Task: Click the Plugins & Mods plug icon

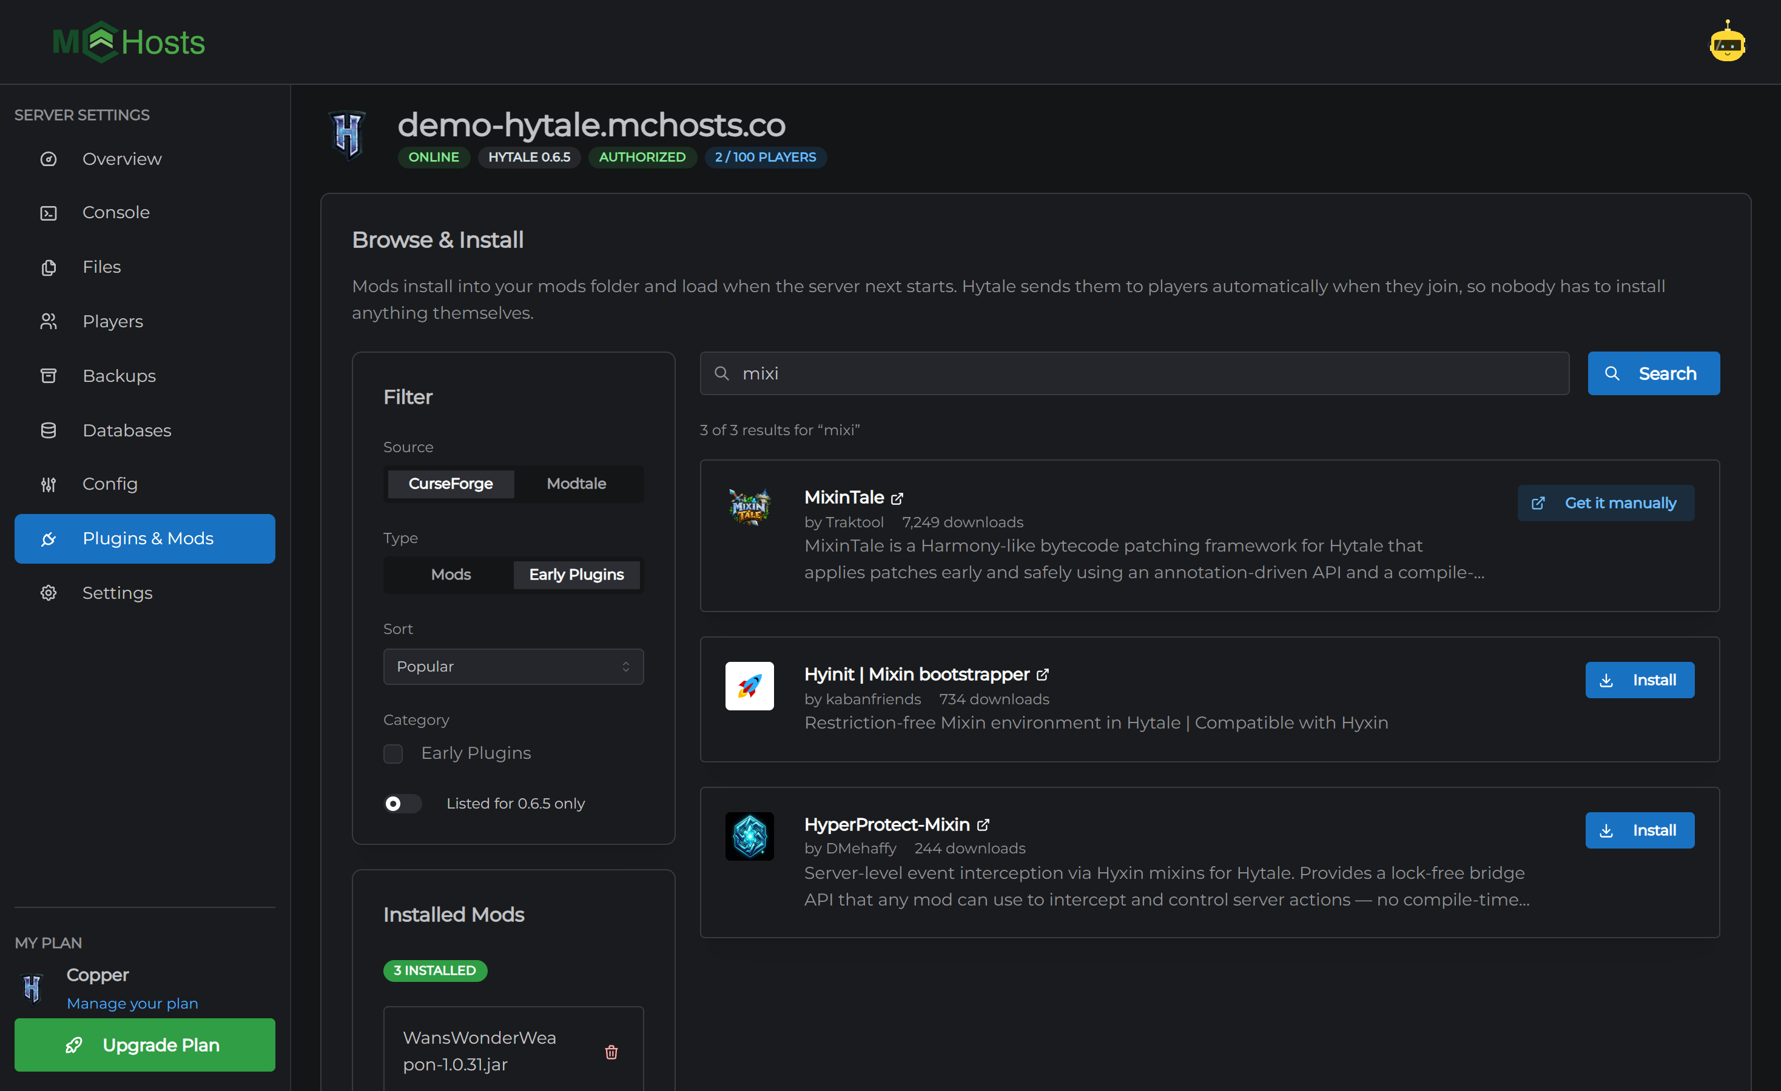Action: pyautogui.click(x=49, y=539)
